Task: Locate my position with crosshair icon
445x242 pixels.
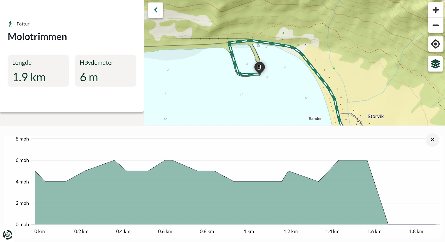Action: [436, 44]
